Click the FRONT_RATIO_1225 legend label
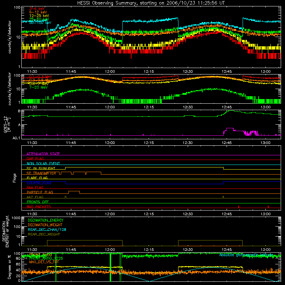The width and height of the screenshot is (285, 285). click(x=46, y=258)
